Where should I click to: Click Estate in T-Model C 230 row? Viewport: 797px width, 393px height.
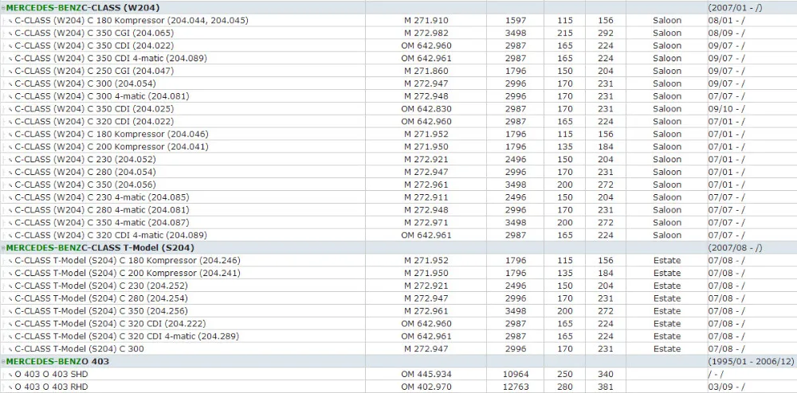click(667, 286)
